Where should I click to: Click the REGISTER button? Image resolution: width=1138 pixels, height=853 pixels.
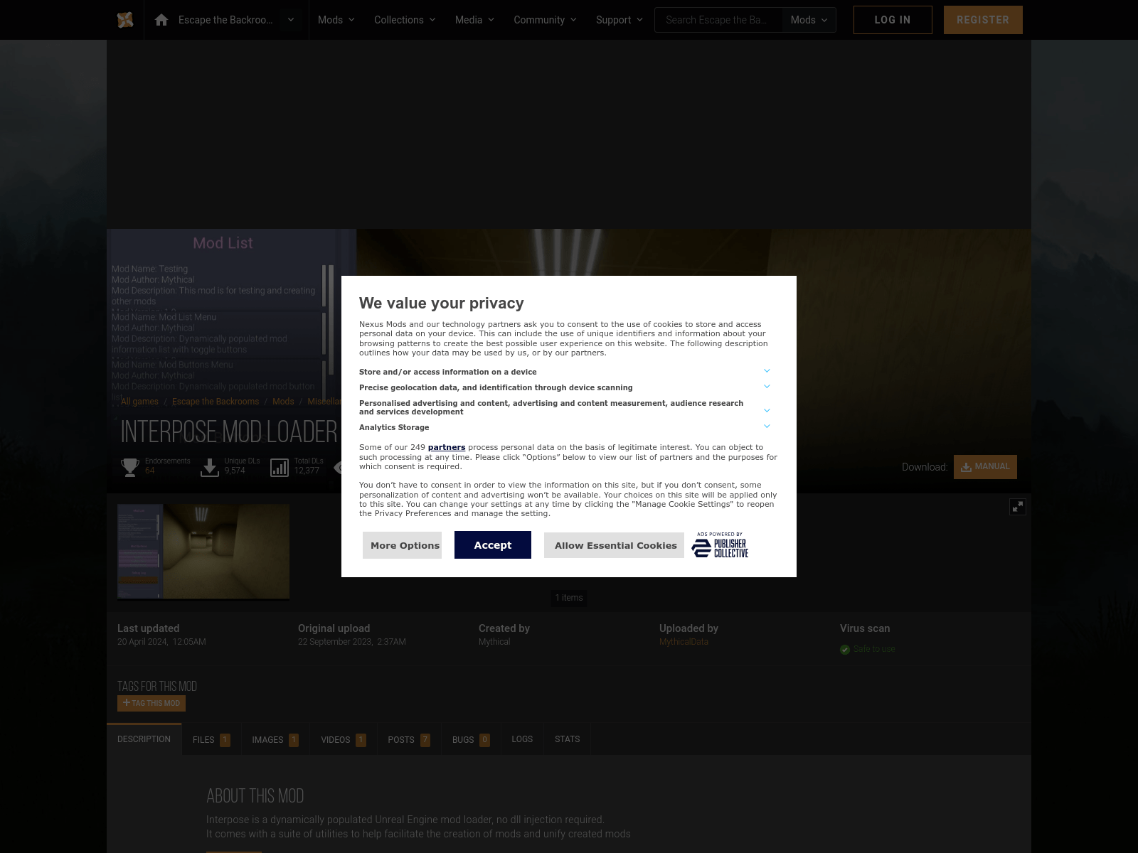983,20
